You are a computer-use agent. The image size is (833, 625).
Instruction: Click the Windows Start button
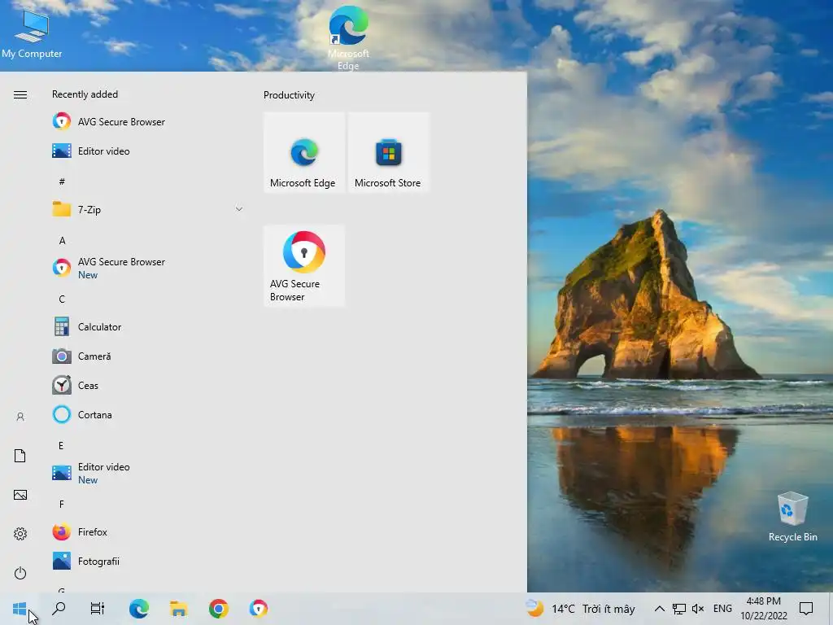20,609
